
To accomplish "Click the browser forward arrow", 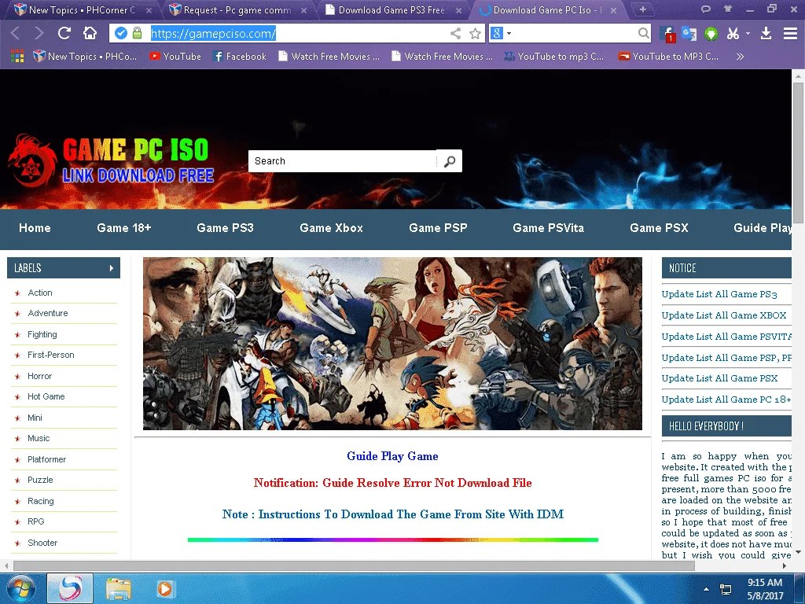I will pos(39,33).
